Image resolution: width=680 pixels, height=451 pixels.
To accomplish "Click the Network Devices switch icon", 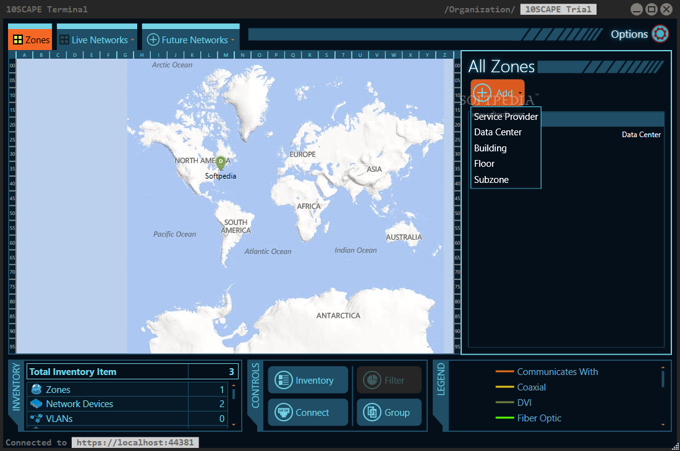I will click(36, 404).
